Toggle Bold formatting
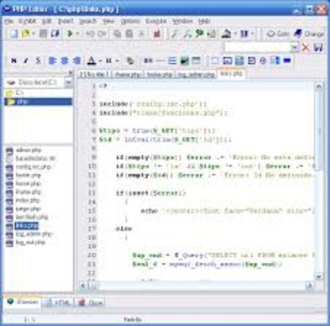This screenshot has width=330, height=326. tap(14, 60)
